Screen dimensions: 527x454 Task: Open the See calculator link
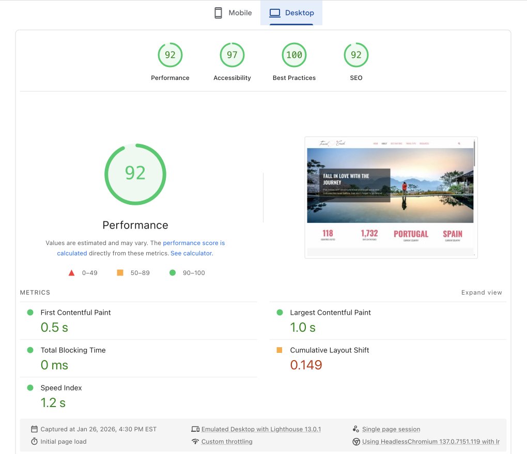[x=191, y=253]
